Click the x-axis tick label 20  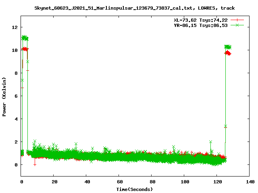54,182
